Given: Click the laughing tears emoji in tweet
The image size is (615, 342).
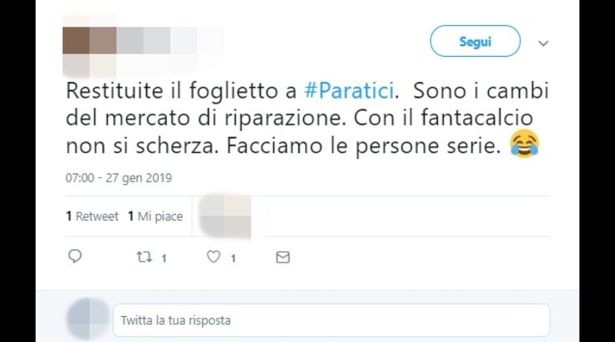Looking at the screenshot, I should coord(525,144).
